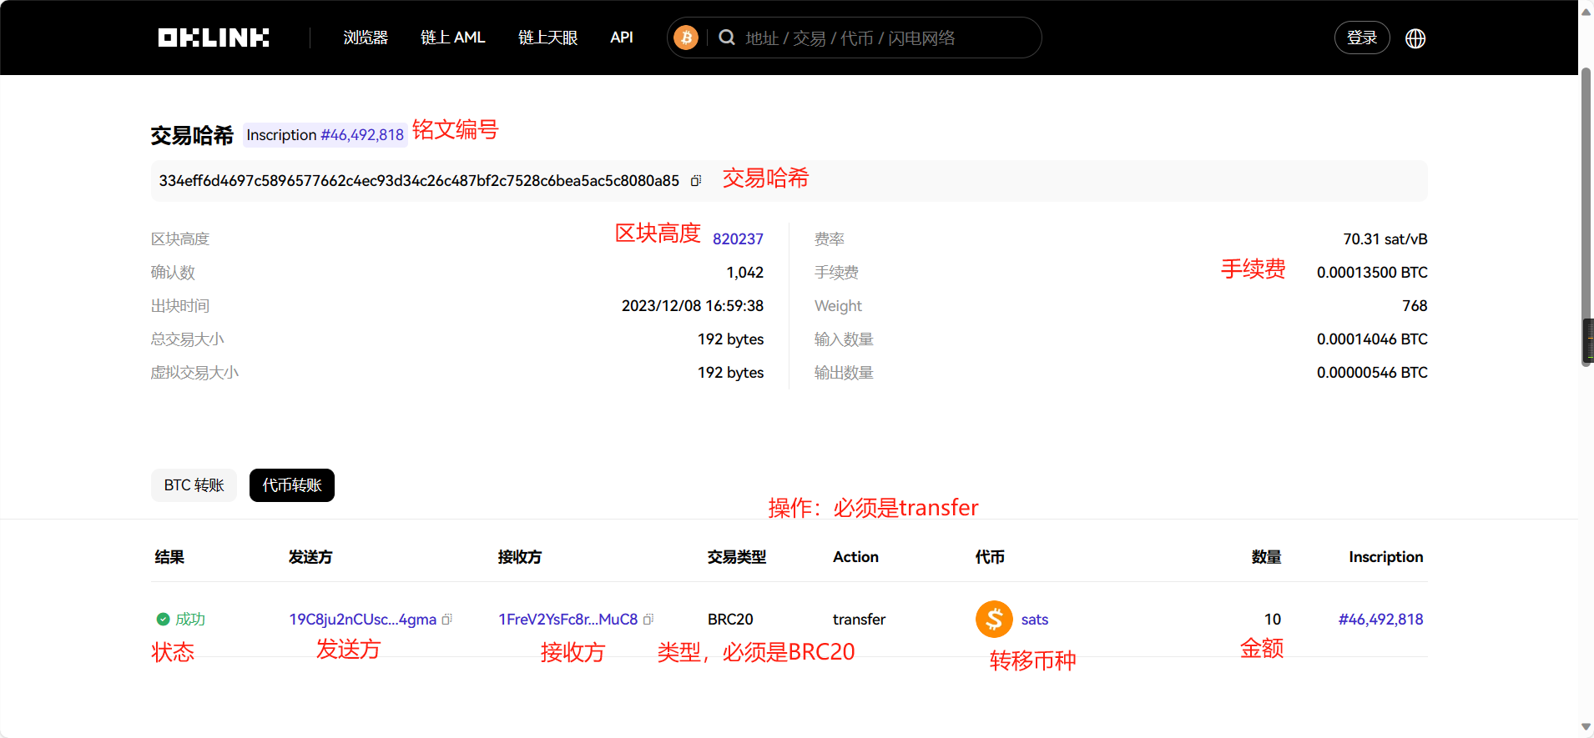Click the OKLINK logo

pyautogui.click(x=214, y=38)
